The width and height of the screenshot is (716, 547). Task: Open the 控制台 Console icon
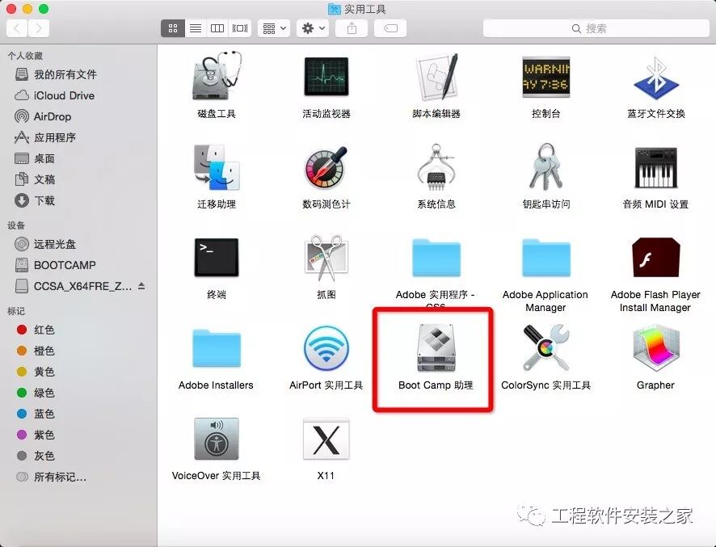(546, 77)
